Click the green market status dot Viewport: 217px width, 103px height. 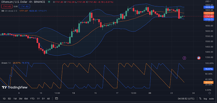(x=49, y=2)
